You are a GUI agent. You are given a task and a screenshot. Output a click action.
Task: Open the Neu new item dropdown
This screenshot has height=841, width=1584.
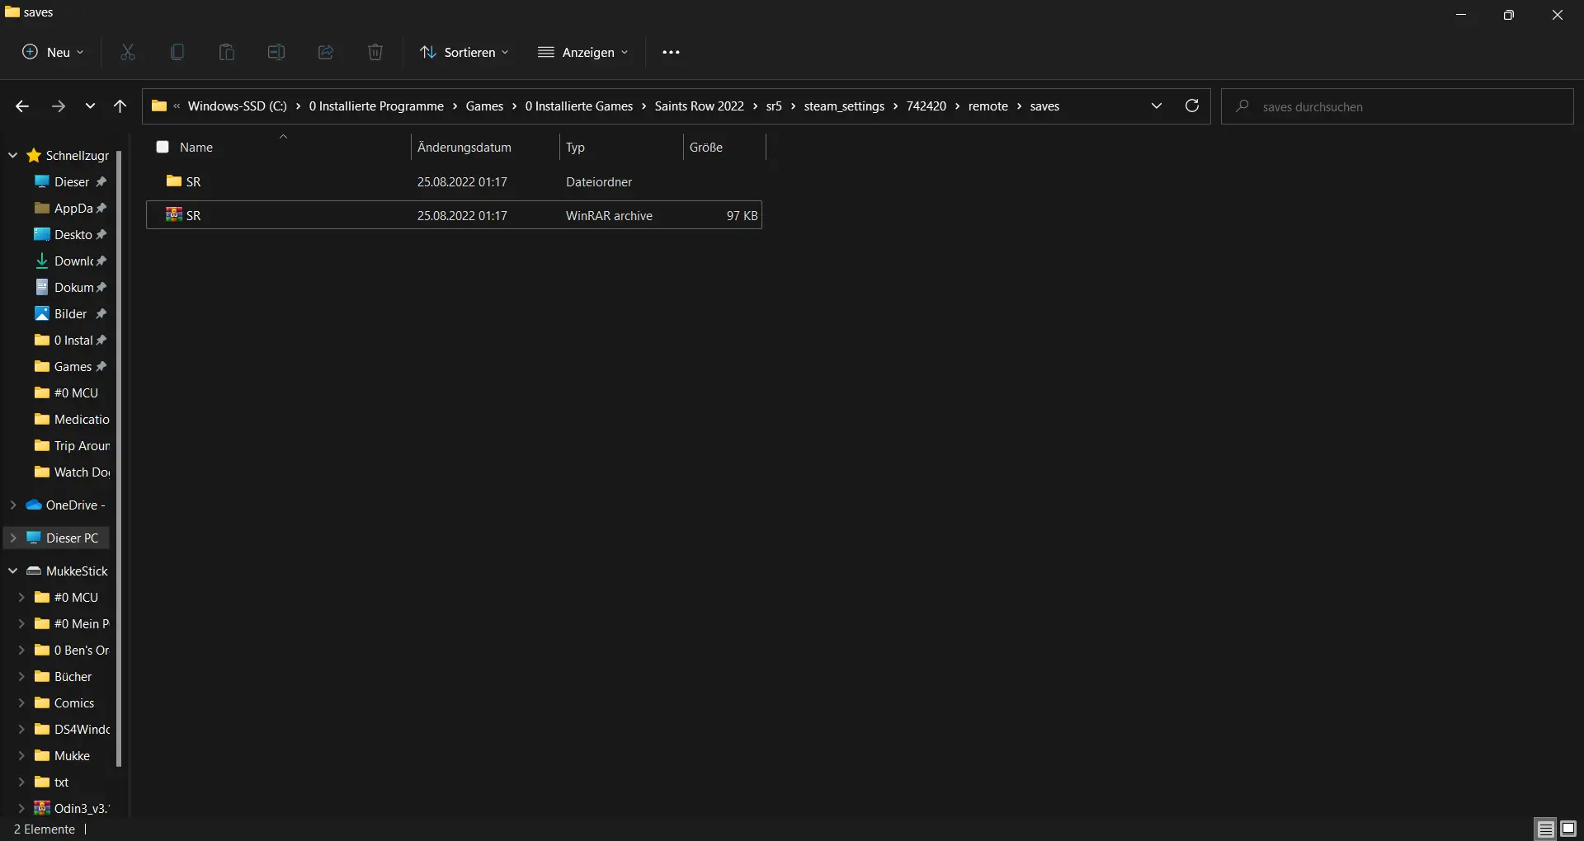point(53,52)
